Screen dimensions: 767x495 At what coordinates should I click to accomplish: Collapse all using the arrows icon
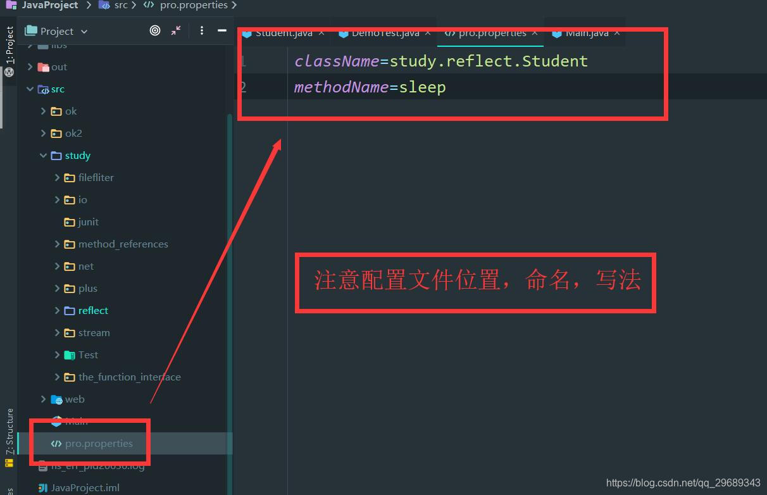pos(176,30)
